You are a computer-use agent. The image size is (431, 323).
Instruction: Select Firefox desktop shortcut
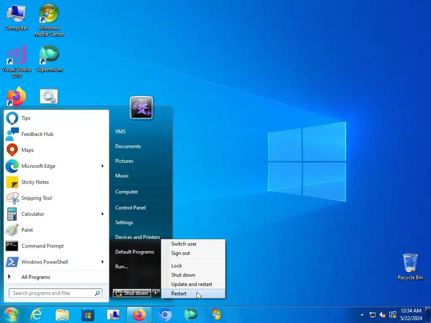16,96
